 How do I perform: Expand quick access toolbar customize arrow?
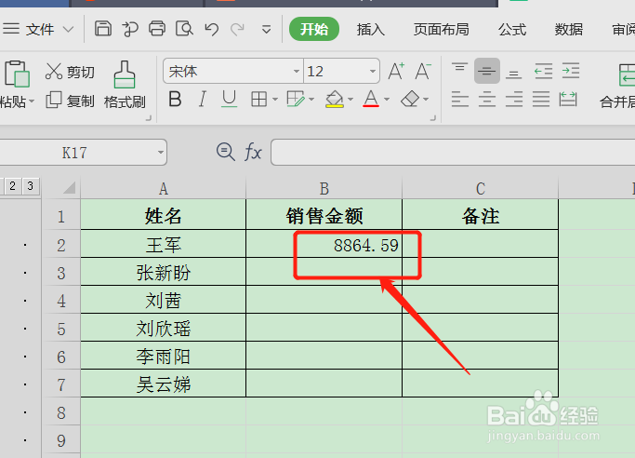pyautogui.click(x=266, y=29)
